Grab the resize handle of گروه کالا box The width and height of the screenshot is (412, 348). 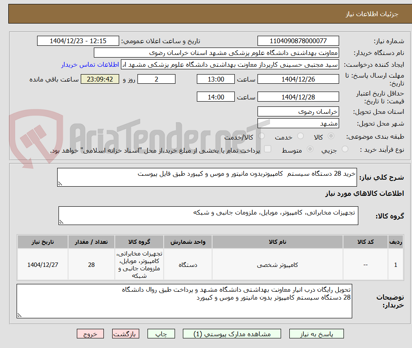click(x=61, y=222)
